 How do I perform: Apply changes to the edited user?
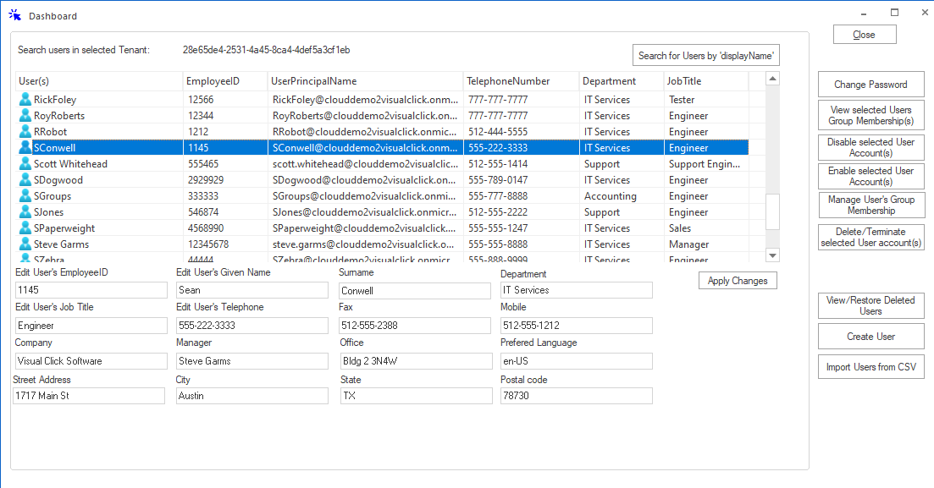tap(736, 280)
